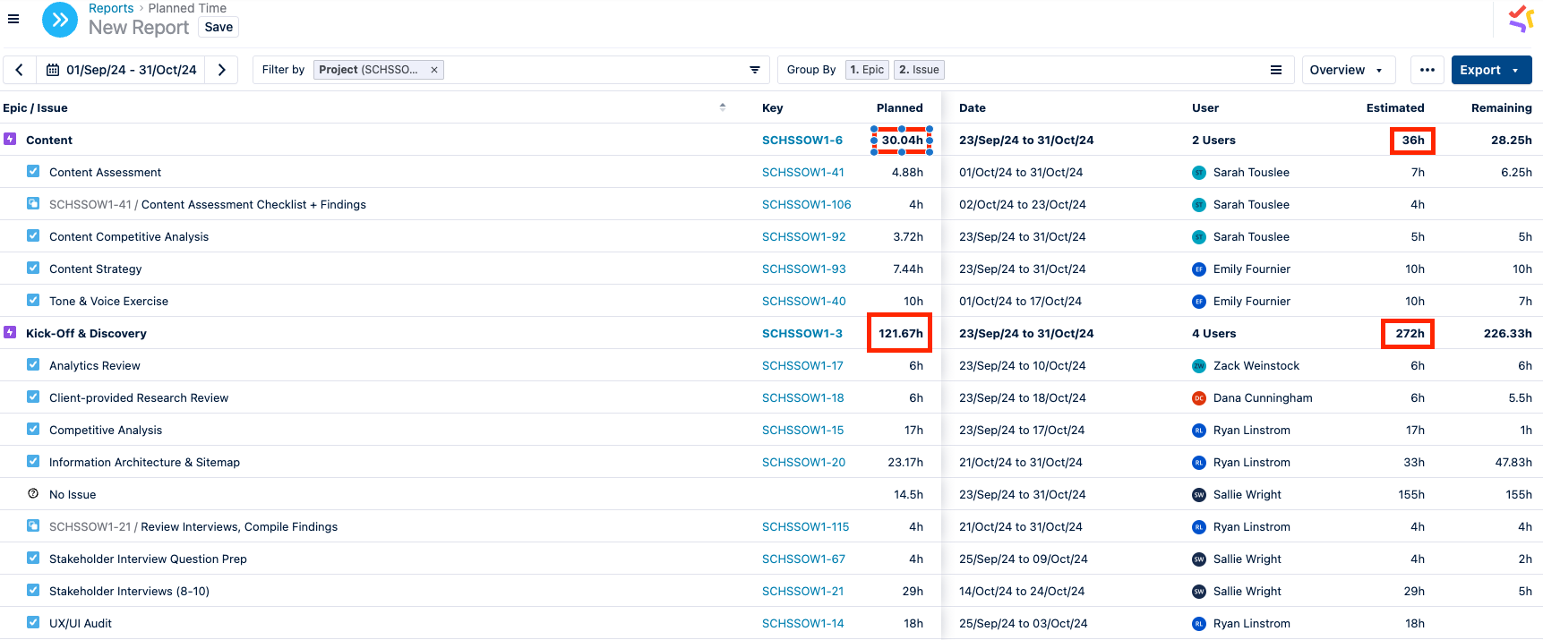Go to previous date range

click(x=20, y=70)
